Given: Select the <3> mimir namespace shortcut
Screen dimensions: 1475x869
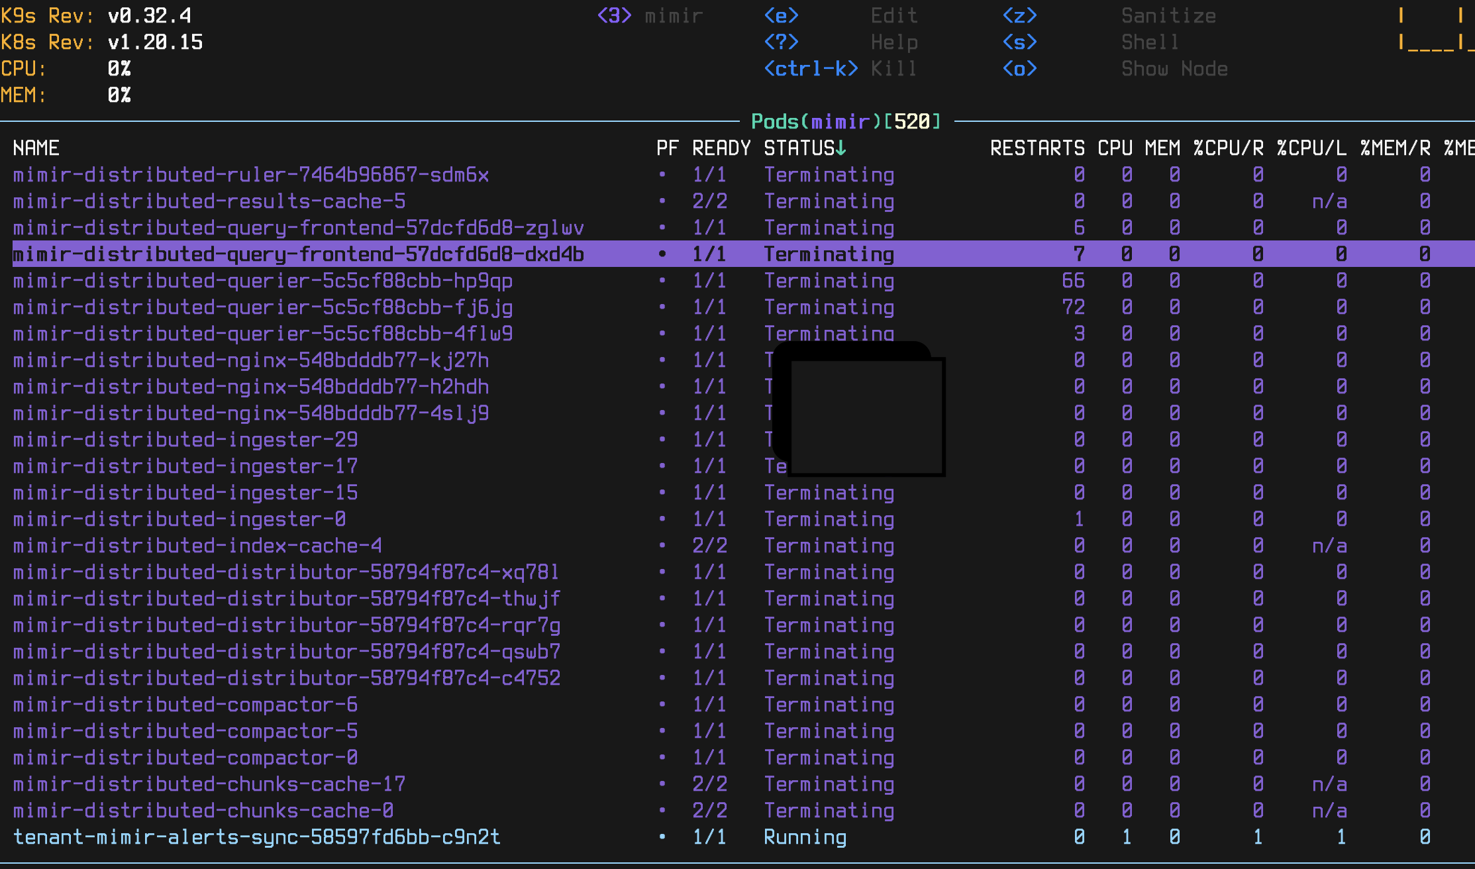Looking at the screenshot, I should [614, 16].
